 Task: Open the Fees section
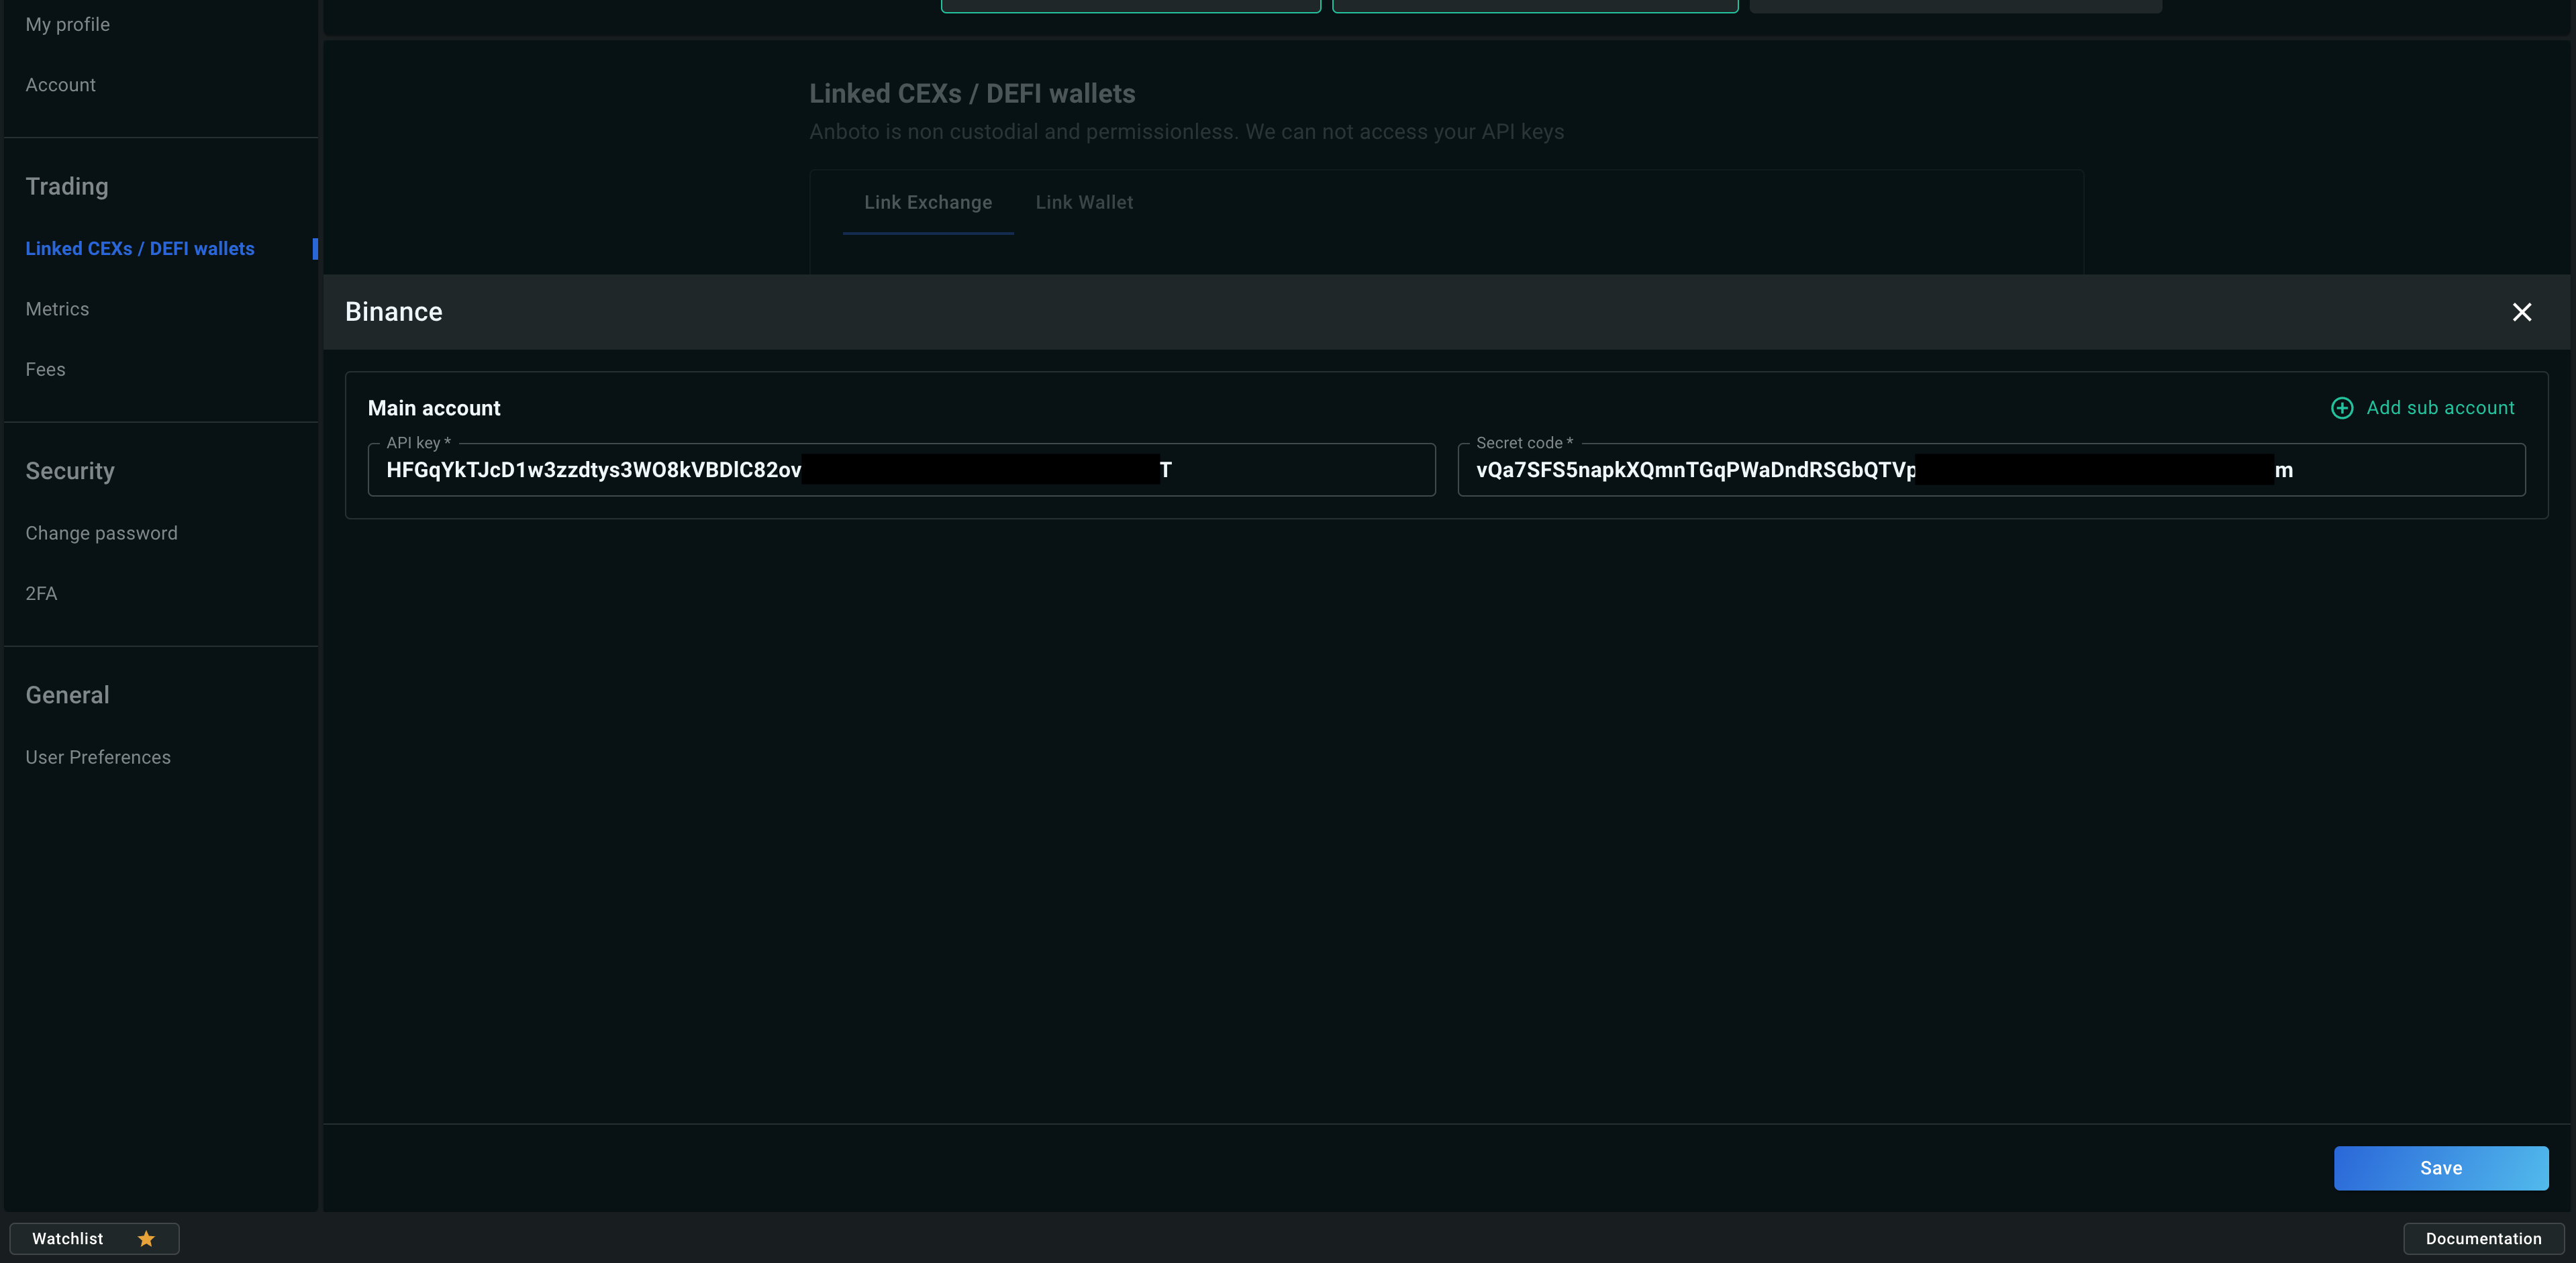pyautogui.click(x=45, y=369)
